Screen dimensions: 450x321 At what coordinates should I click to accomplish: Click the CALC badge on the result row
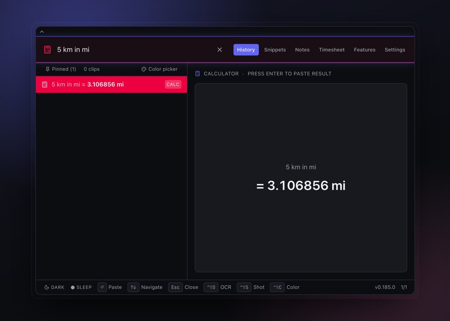coord(173,84)
